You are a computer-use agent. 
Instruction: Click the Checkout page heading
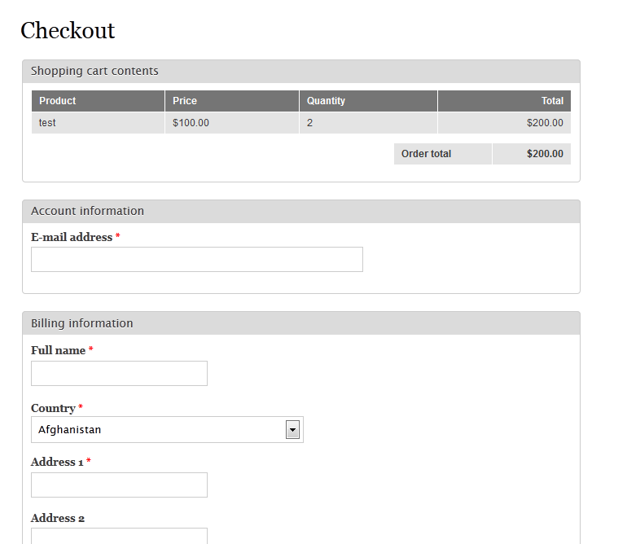pyautogui.click(x=68, y=30)
